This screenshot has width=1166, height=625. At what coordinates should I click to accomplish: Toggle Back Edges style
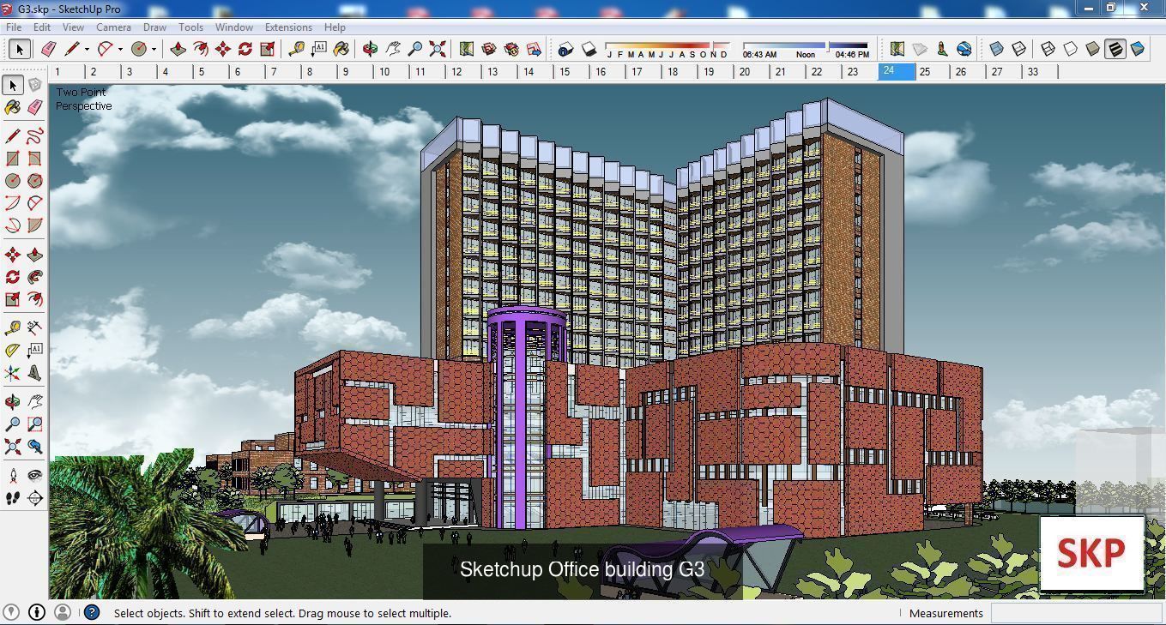pyautogui.click(x=1018, y=49)
